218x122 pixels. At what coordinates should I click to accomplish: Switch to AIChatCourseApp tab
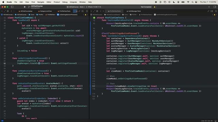(x=26, y=11)
